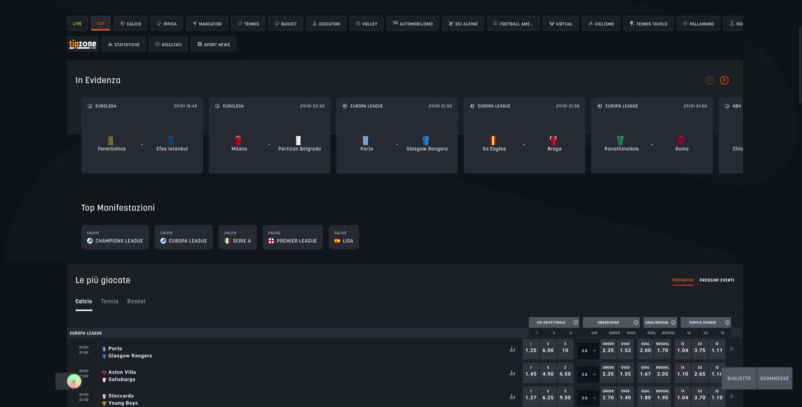
Task: Show info for 1X2 Esito Finale
Action: (x=576, y=322)
